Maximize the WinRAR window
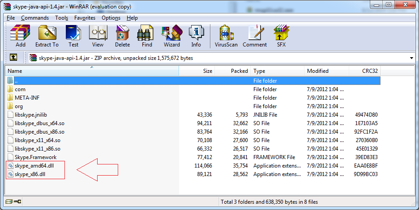Screen dimensions: 419x210 (x=389, y=4)
